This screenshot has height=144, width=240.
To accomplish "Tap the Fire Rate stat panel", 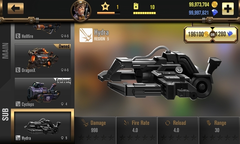I will tap(136, 130).
